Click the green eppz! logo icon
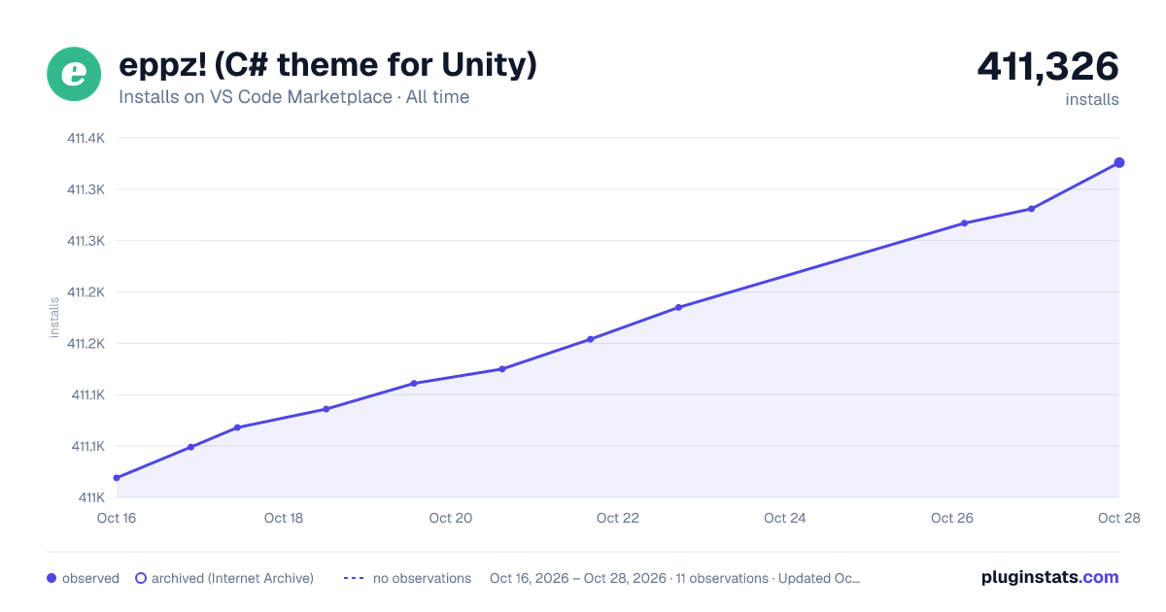The width and height of the screenshot is (1166, 612). 74,74
